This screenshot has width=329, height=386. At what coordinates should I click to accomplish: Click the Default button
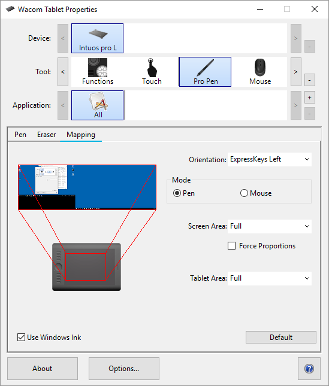[x=281, y=338]
